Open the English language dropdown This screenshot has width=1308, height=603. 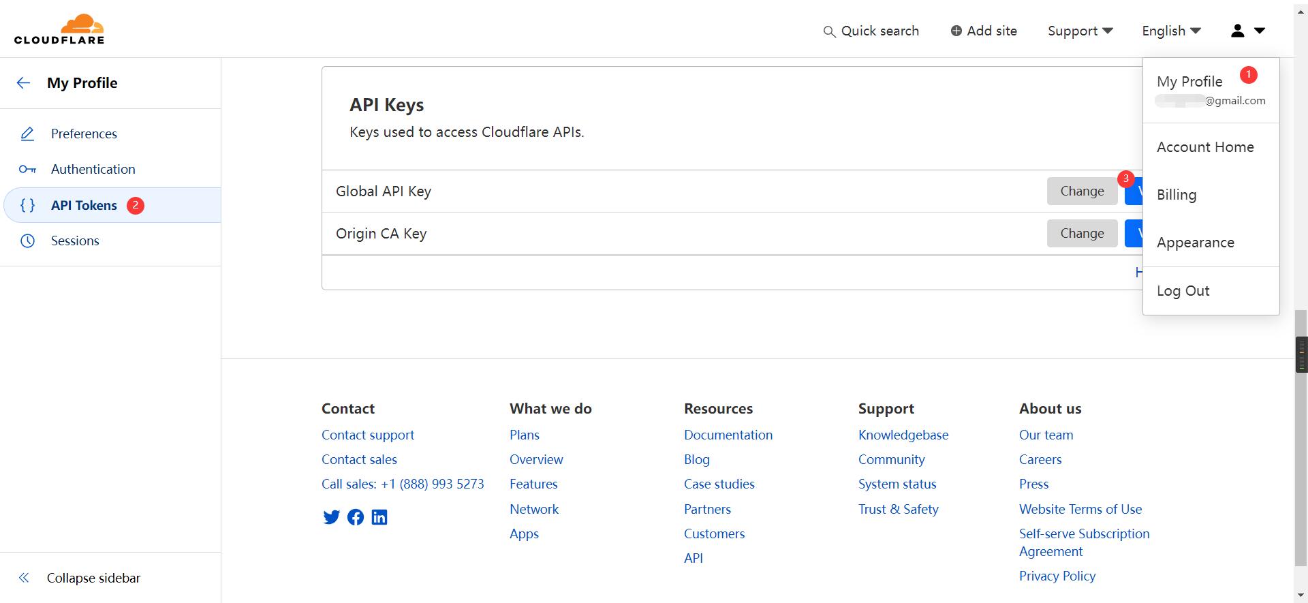click(1171, 31)
